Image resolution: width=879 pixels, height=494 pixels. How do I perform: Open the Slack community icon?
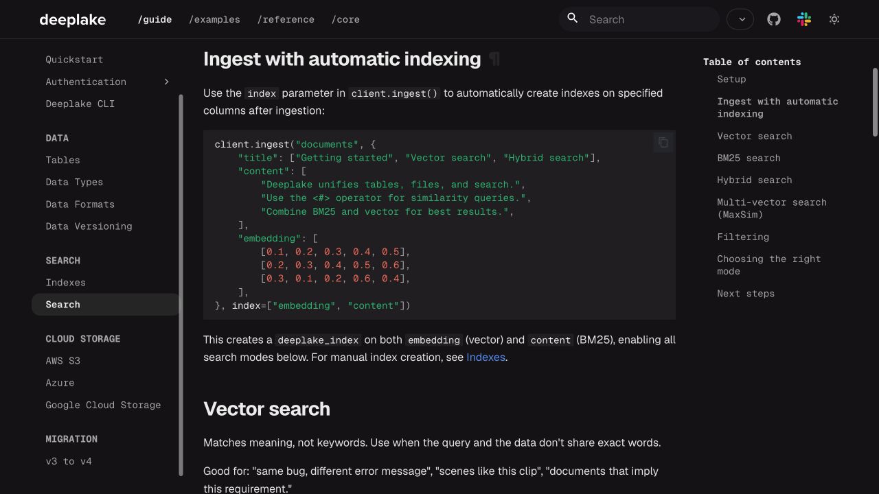[x=804, y=19]
